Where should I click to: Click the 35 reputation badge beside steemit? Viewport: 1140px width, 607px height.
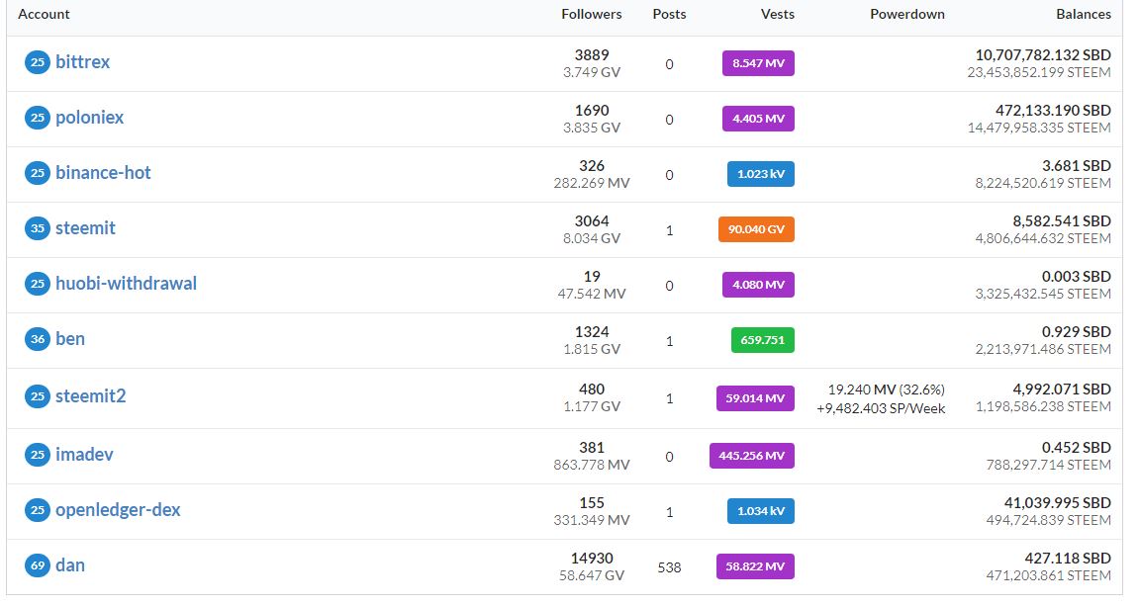pos(37,228)
